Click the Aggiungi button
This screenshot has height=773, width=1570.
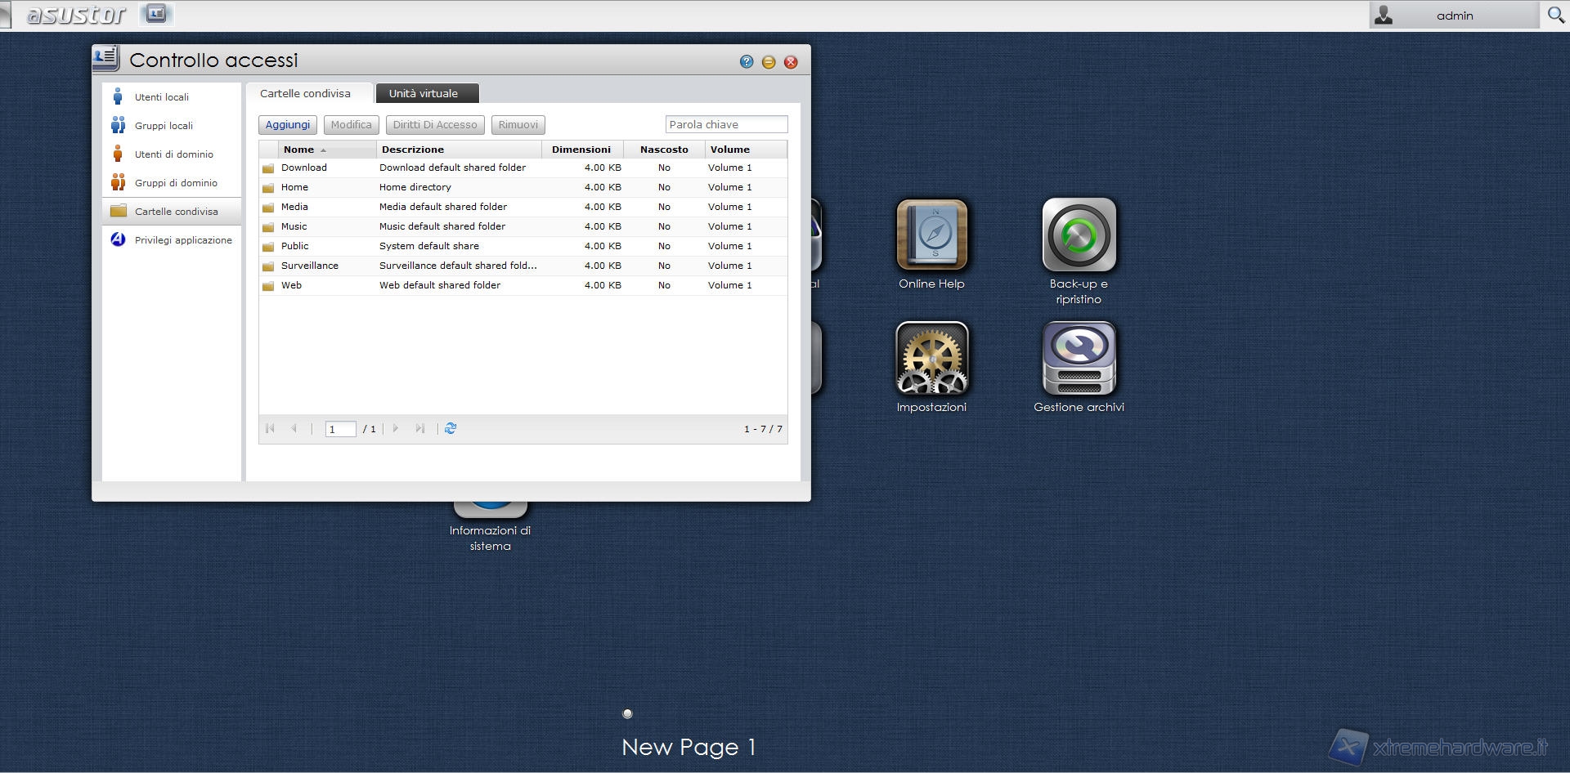[x=288, y=125]
